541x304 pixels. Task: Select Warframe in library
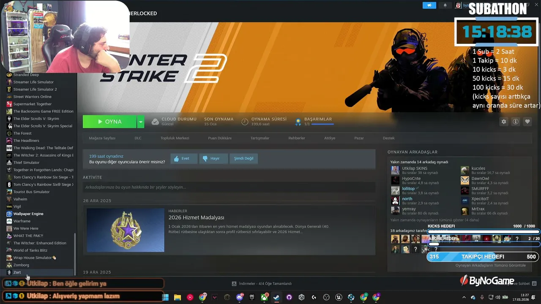pyautogui.click(x=22, y=221)
